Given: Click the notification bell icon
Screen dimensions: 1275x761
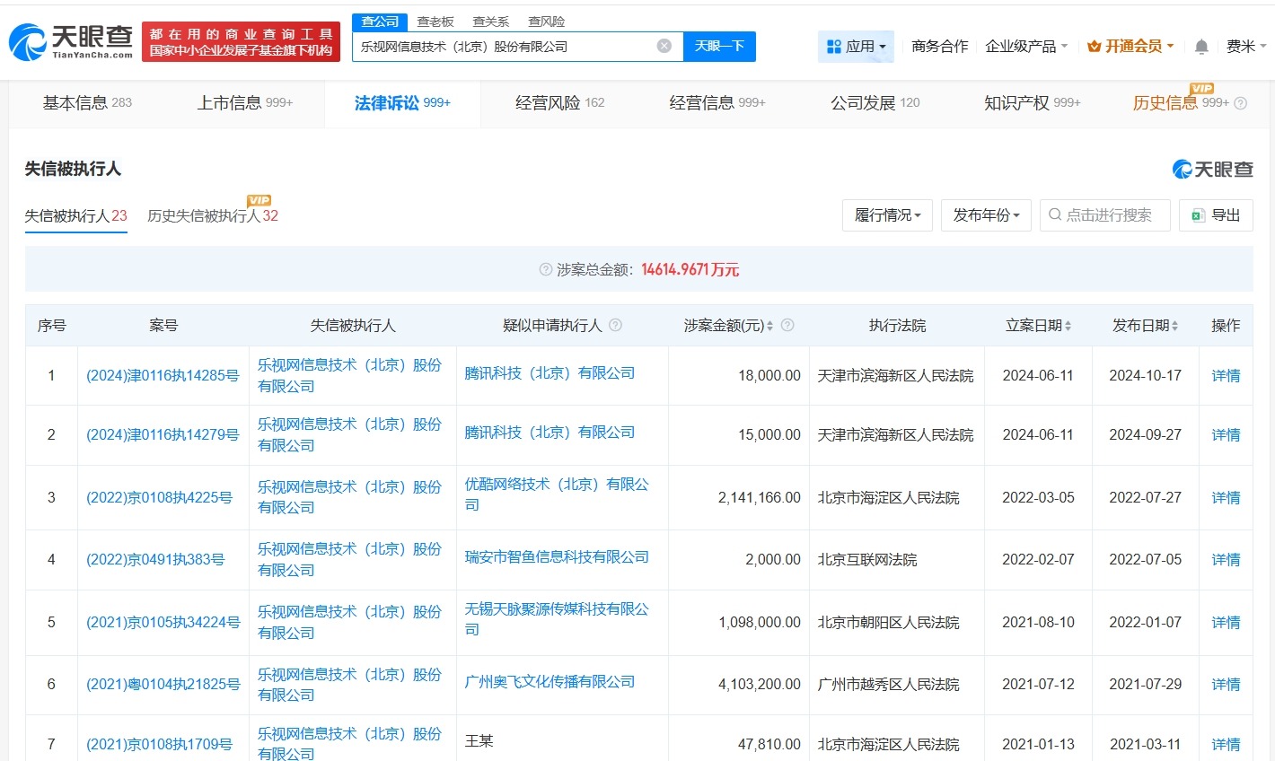Looking at the screenshot, I should (x=1200, y=46).
